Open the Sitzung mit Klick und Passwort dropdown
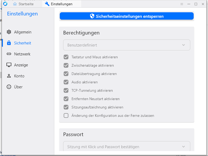Viewport: 208px width, 156px height. (127, 147)
